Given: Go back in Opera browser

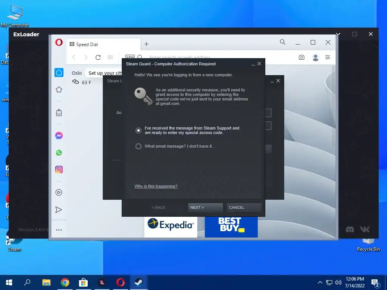Looking at the screenshot, I should pyautogui.click(x=74, y=57).
